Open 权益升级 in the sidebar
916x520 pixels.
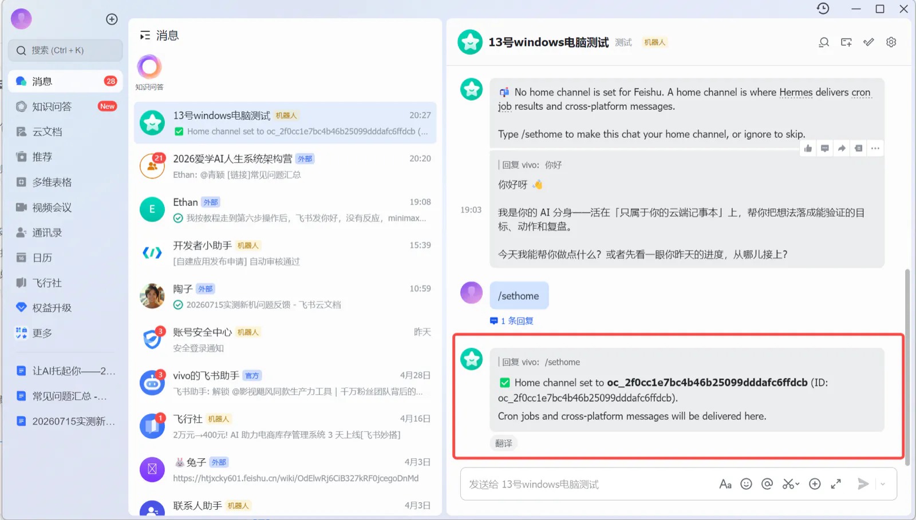pyautogui.click(x=65, y=308)
